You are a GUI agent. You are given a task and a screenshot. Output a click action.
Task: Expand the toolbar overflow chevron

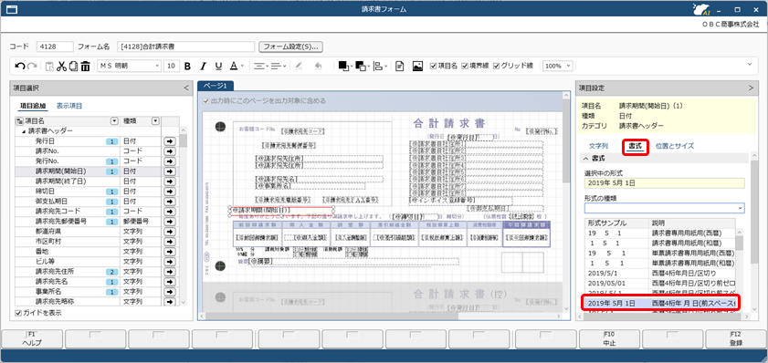coord(750,64)
